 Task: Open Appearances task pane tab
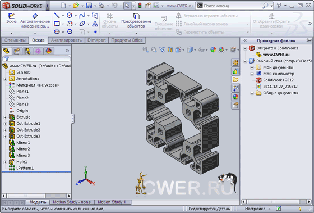(235, 97)
